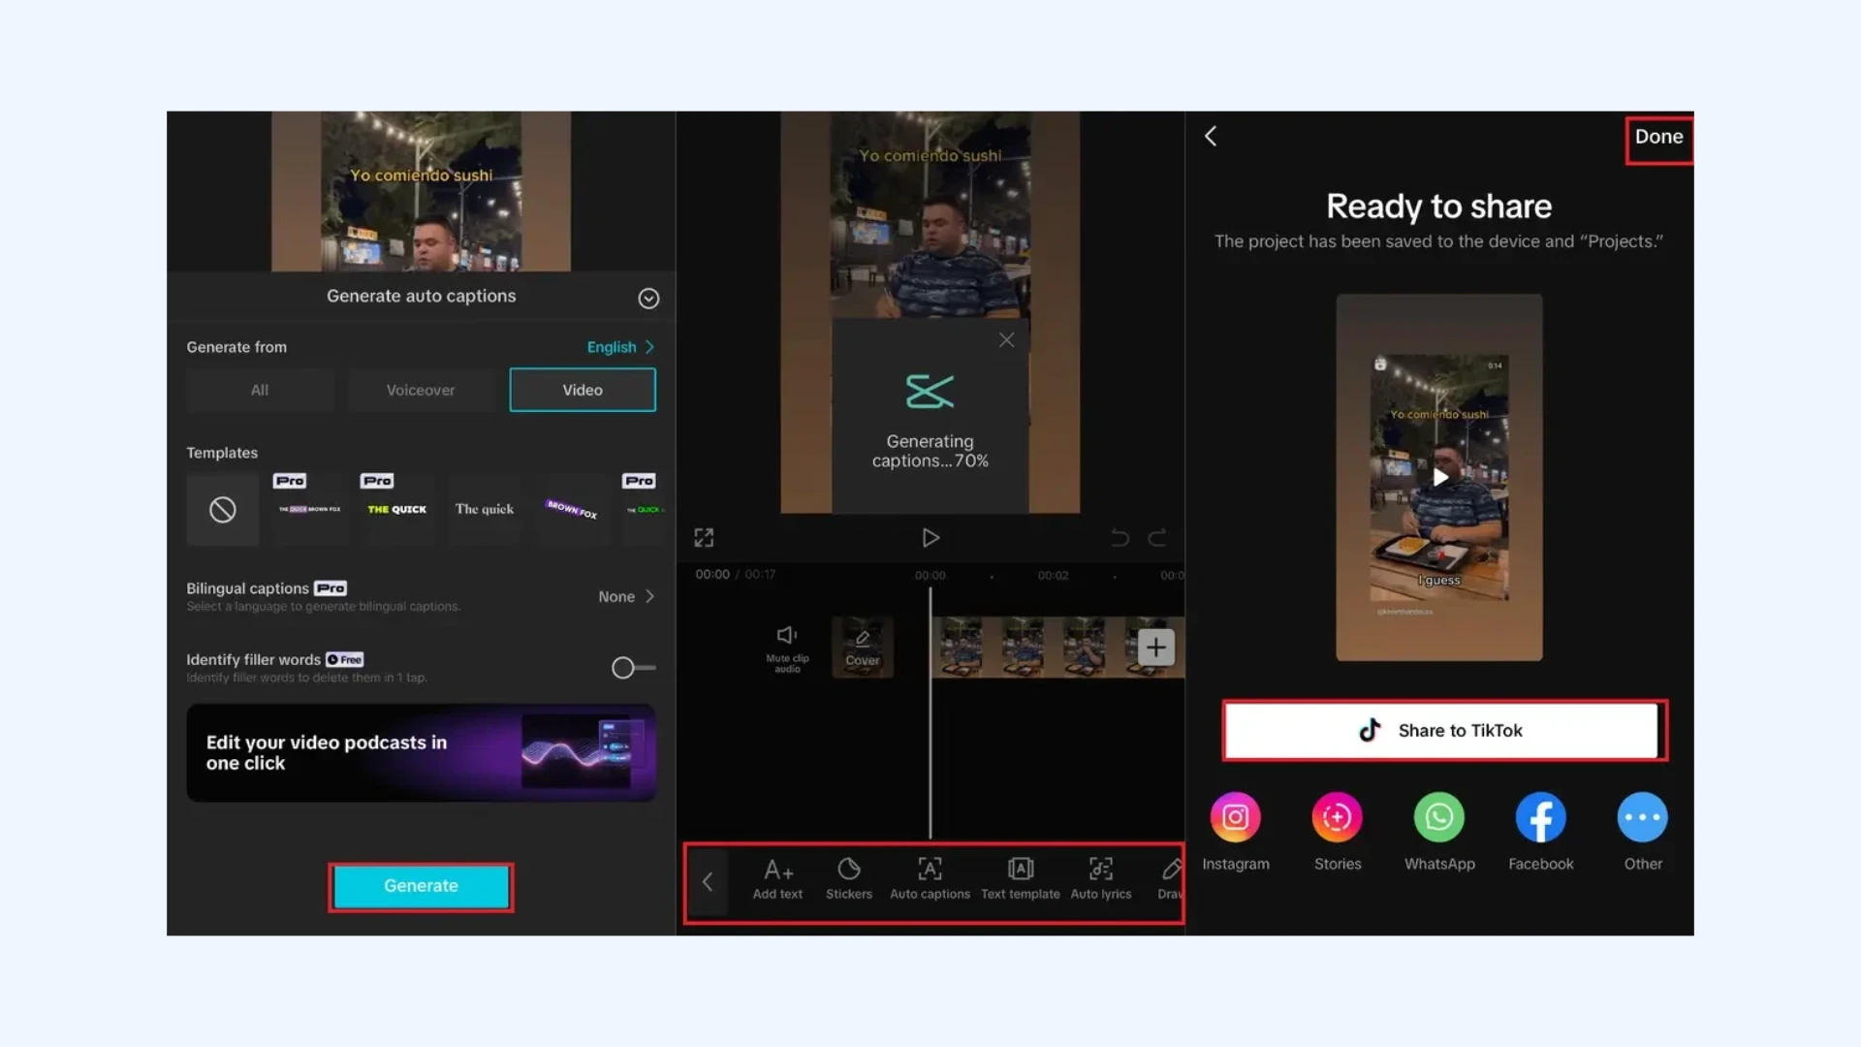Viewport: 1861px width, 1047px height.
Task: Open the English language selector
Action: [620, 347]
